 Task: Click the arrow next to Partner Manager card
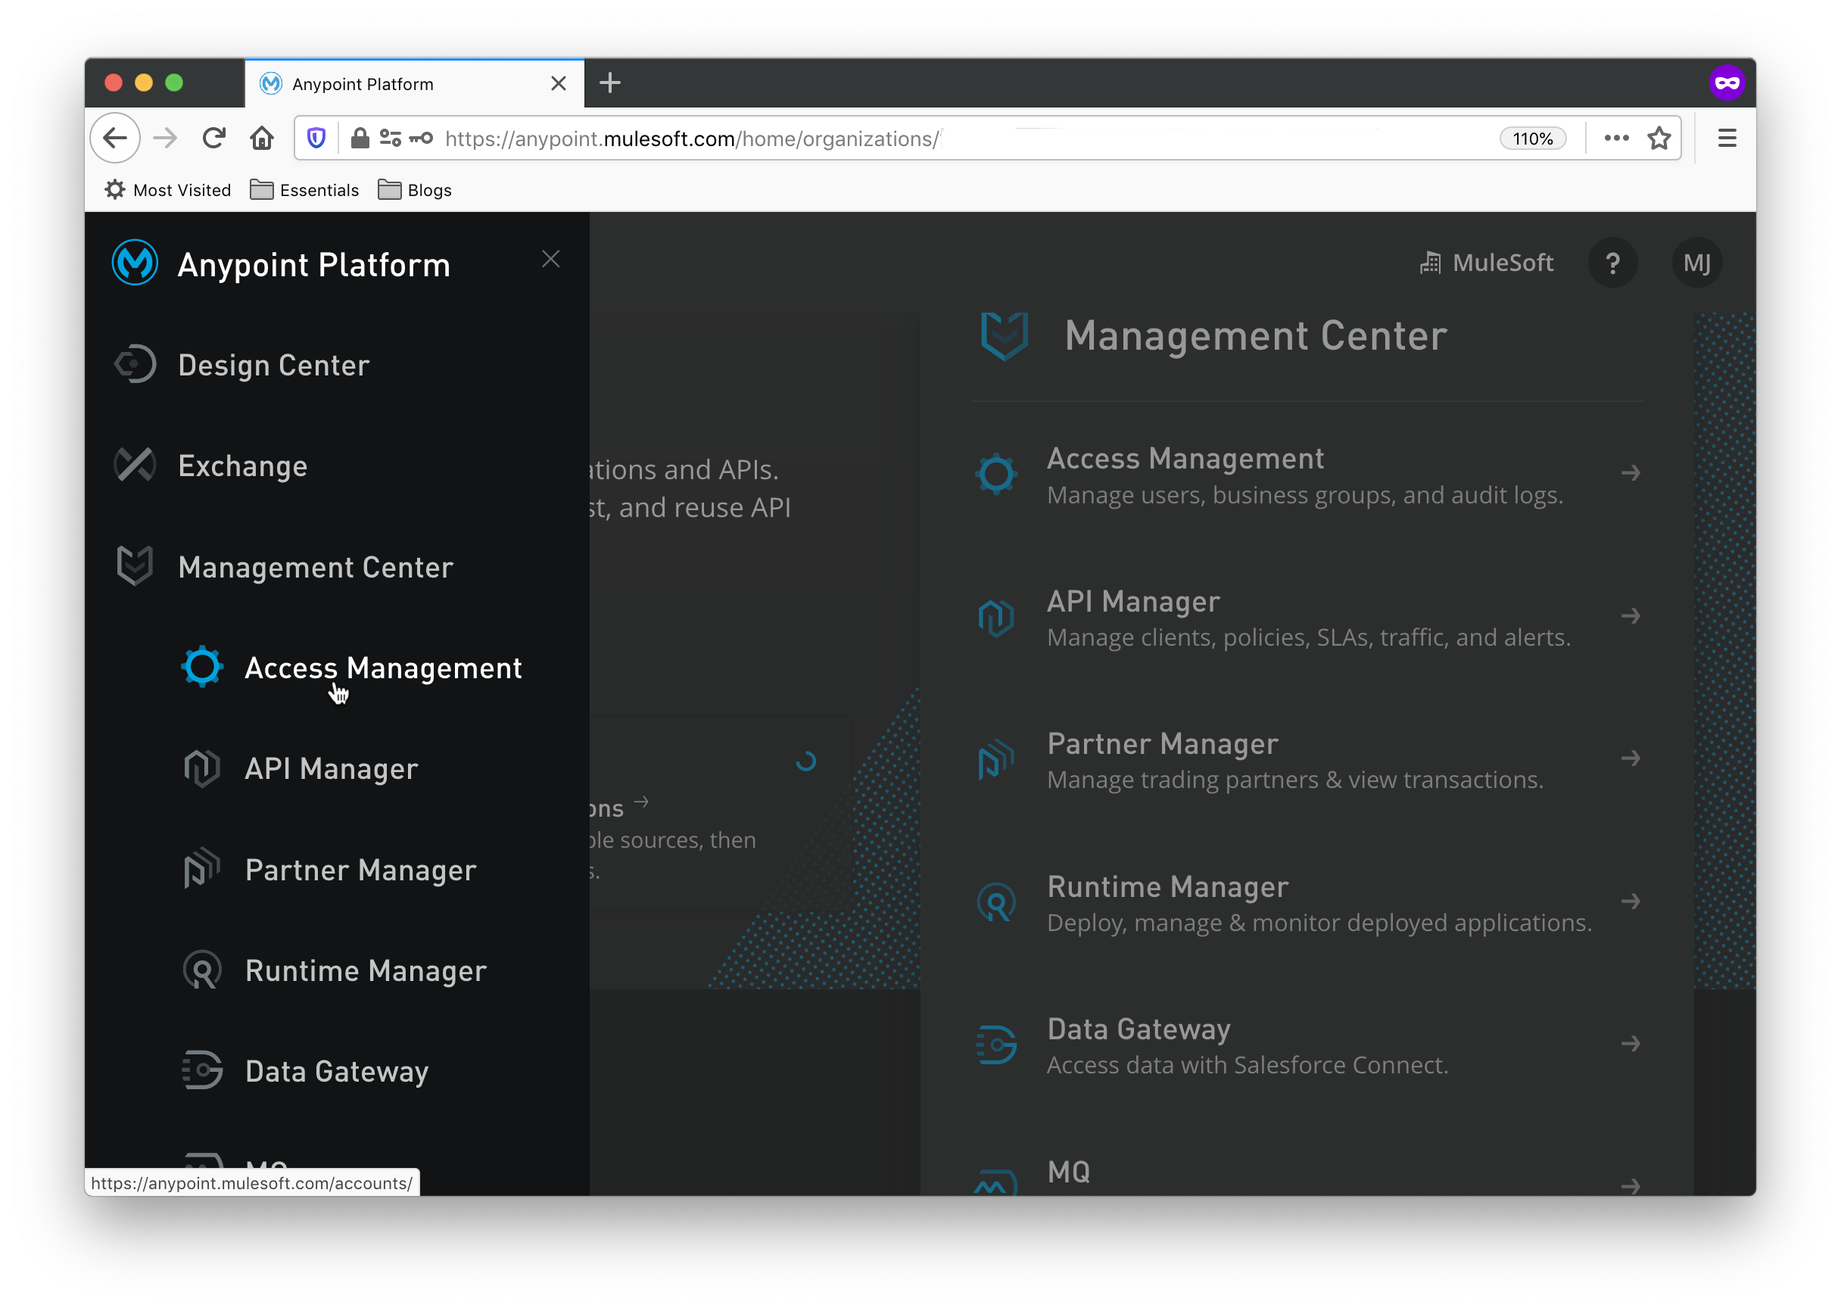1631,758
